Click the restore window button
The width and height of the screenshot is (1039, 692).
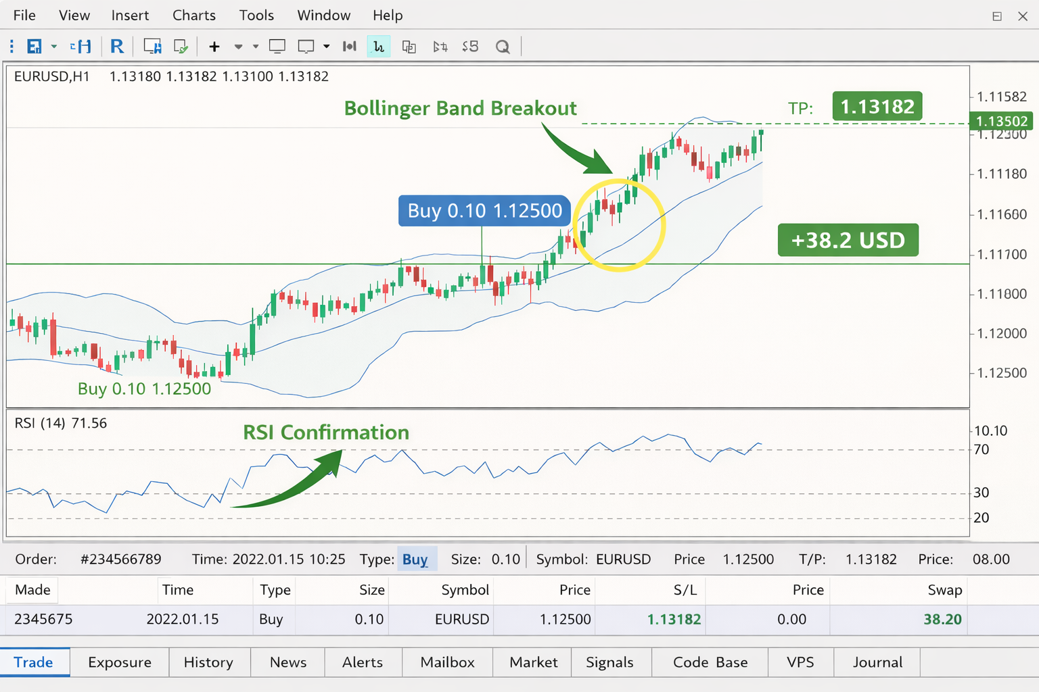tap(997, 16)
